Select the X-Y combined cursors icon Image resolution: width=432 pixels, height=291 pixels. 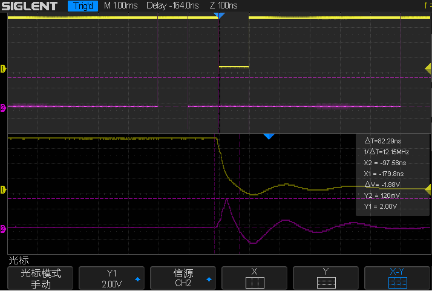[x=398, y=283]
